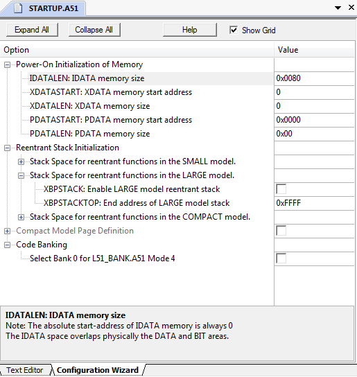Expand COMPACT model stack space node
The height and width of the screenshot is (377, 357).
click(21, 218)
